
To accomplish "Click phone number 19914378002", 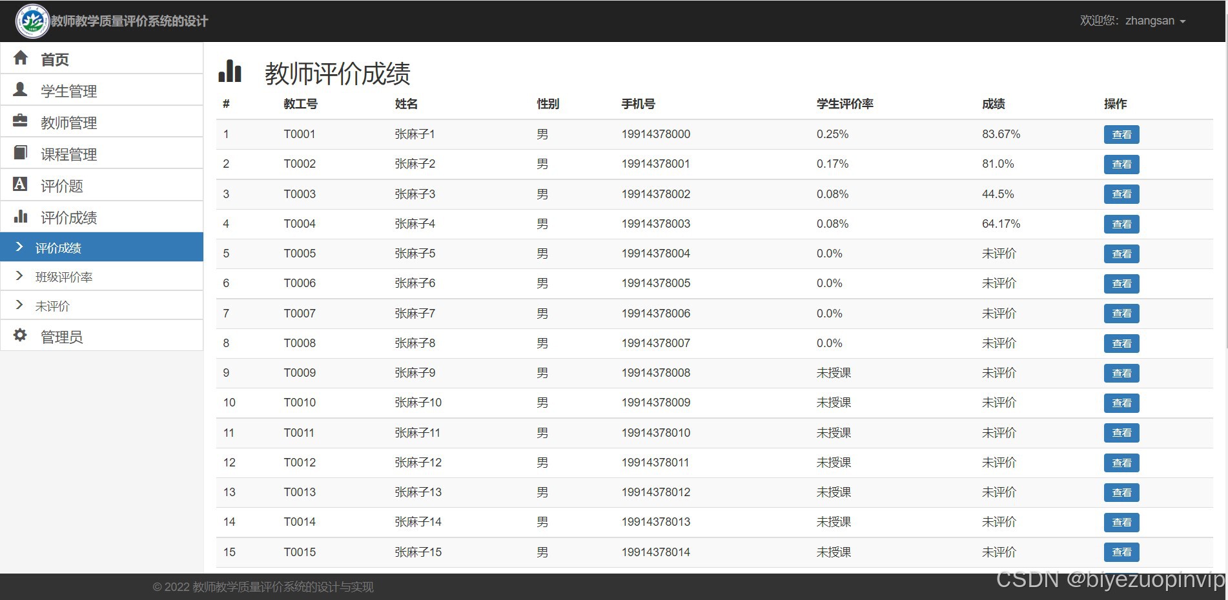I will tap(655, 194).
